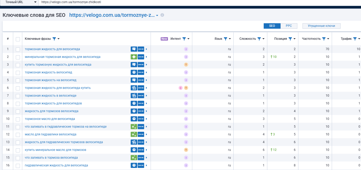
Task: Filter the Ключевые фразы column
Action: click(x=54, y=39)
